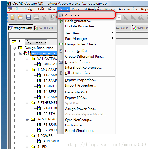Open the Test Bench submenu arrow
149x150 pixels.
(113, 33)
